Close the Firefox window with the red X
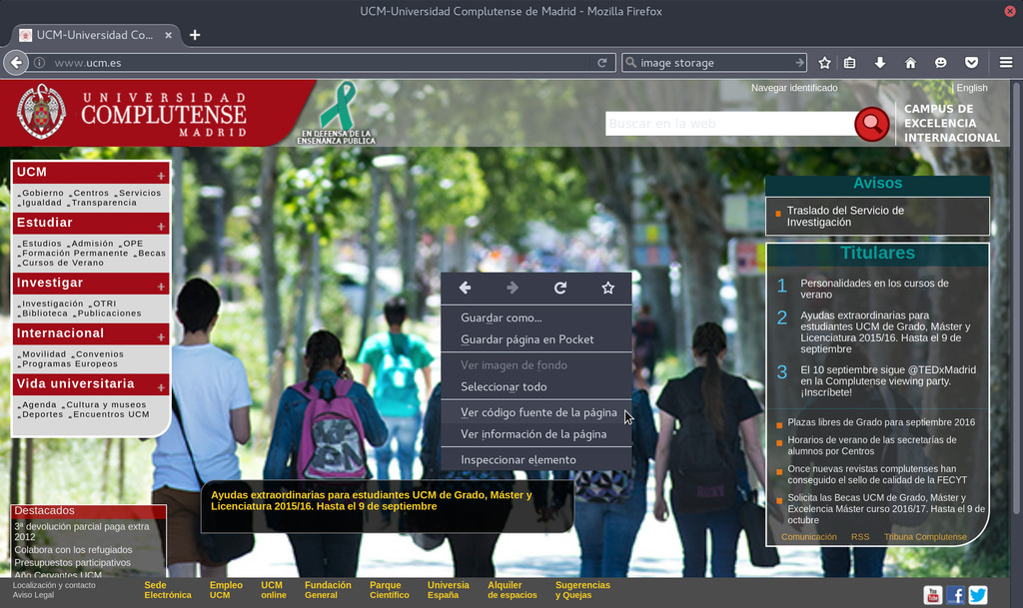The height and width of the screenshot is (608, 1023). click(x=1010, y=11)
